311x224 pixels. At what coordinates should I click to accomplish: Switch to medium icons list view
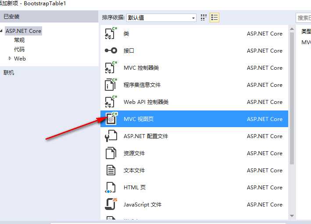[x=214, y=18]
